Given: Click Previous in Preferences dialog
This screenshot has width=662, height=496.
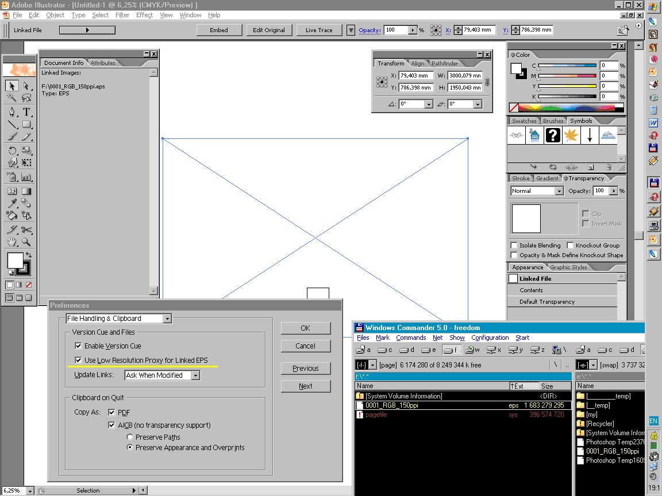Looking at the screenshot, I should coord(306,369).
